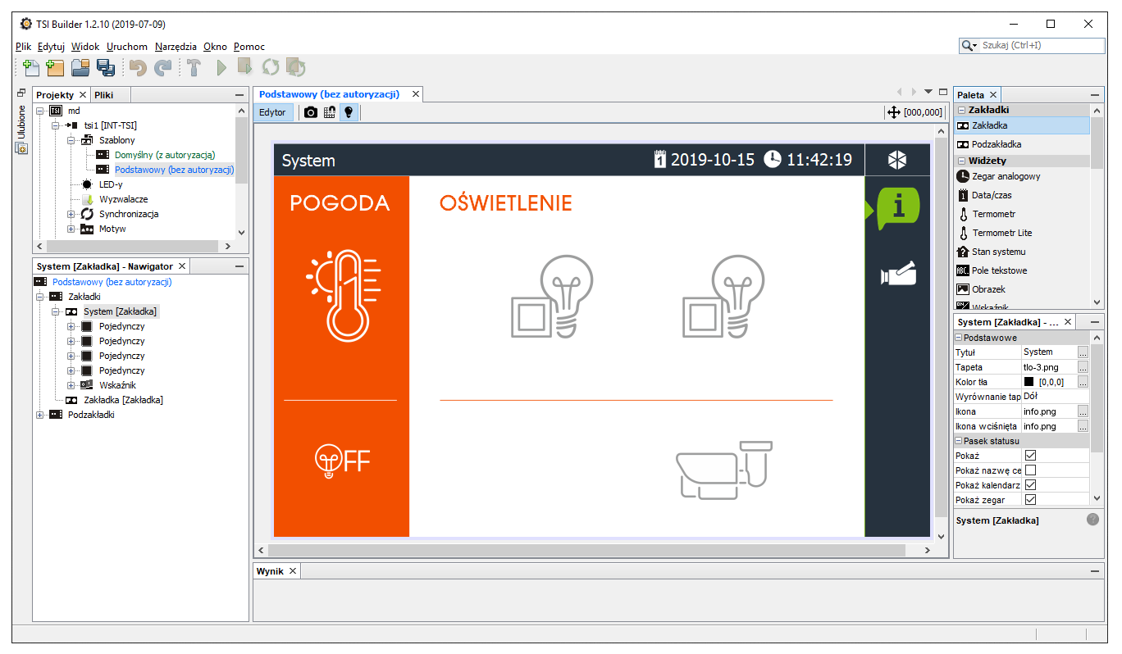Click the Edytor button
The height and width of the screenshot is (654, 1122).
272,112
